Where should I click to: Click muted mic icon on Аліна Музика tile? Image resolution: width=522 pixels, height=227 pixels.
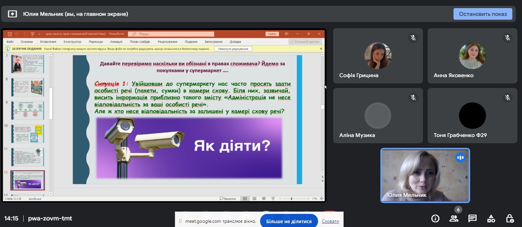pyautogui.click(x=413, y=97)
